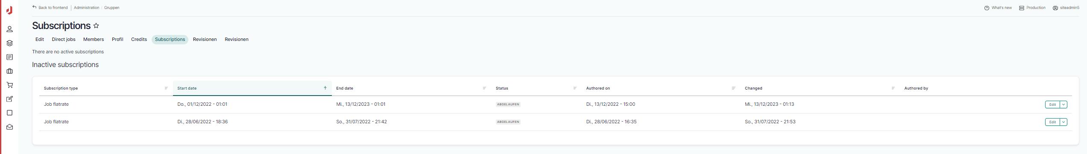Star the Subscriptions page as favorite
1087x154 pixels.
(96, 26)
